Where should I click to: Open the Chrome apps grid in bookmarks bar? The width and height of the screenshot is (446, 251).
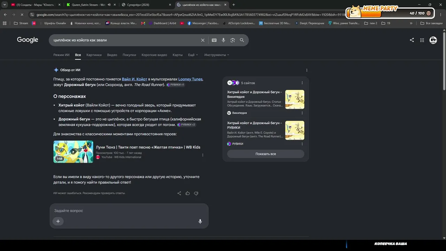point(5,23)
